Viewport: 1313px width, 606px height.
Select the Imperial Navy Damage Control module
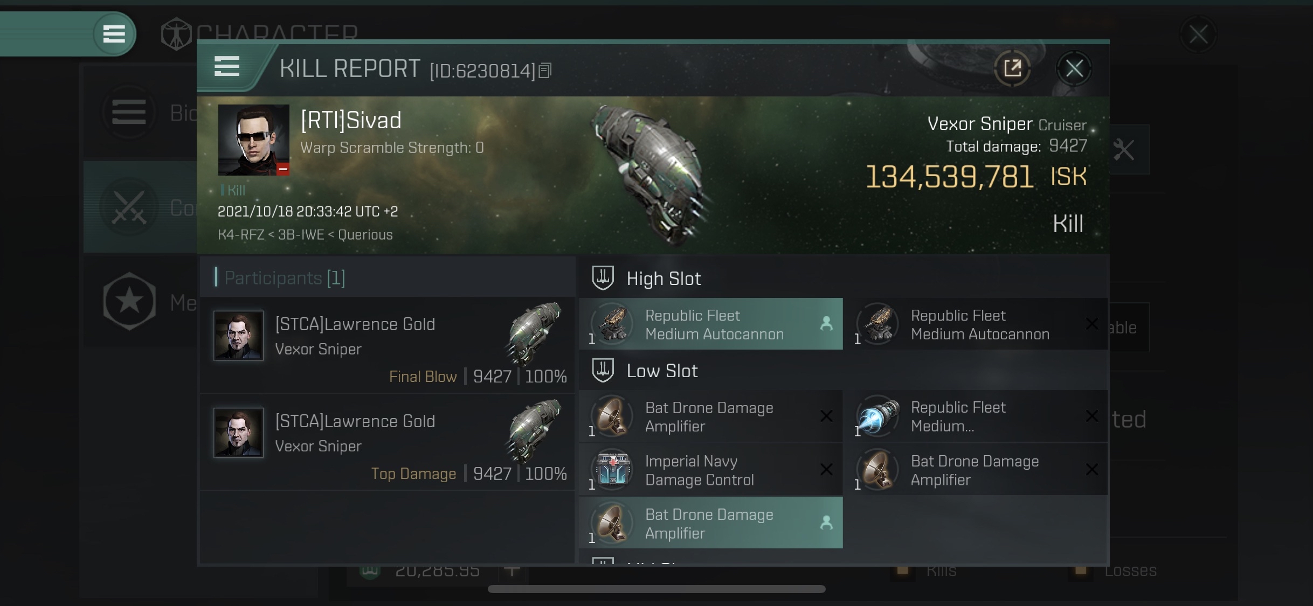pyautogui.click(x=710, y=470)
